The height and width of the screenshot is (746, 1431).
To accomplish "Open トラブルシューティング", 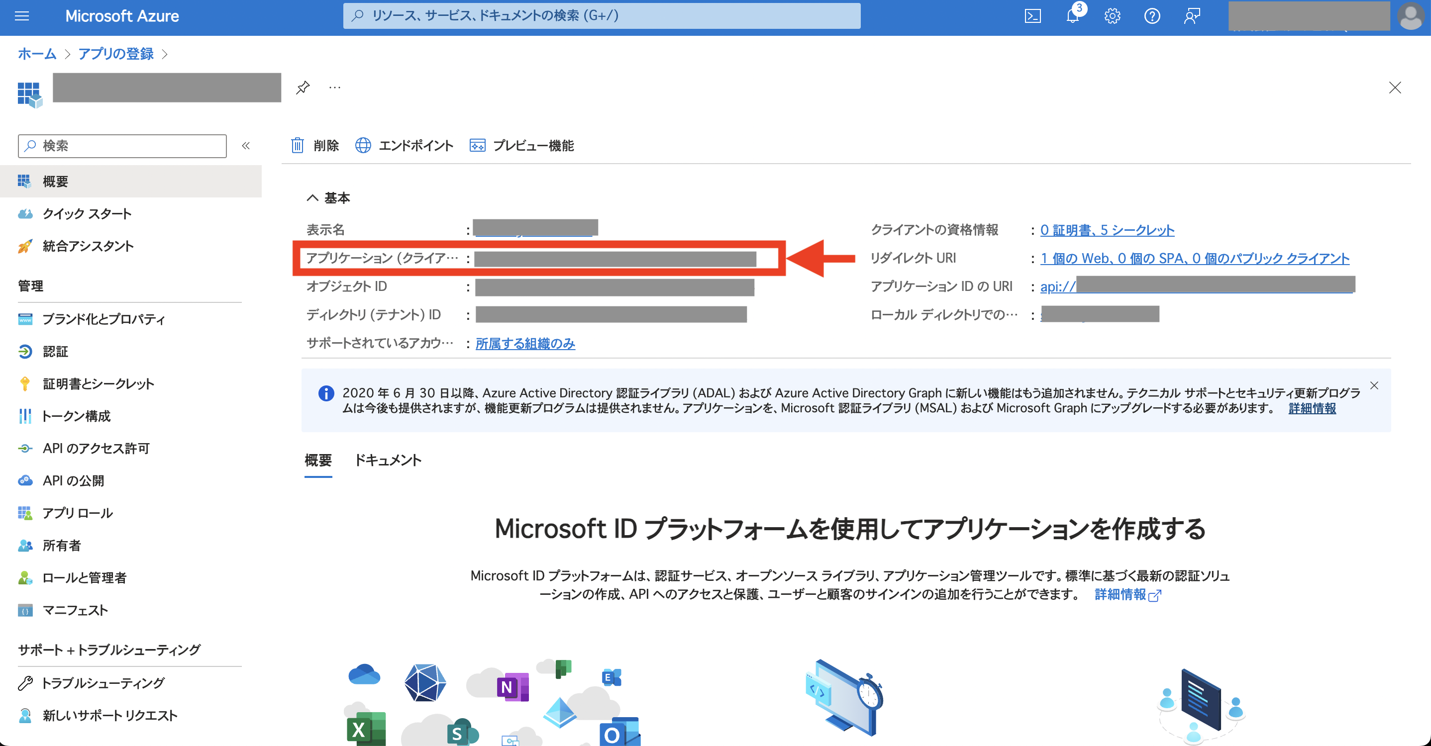I will coord(103,683).
